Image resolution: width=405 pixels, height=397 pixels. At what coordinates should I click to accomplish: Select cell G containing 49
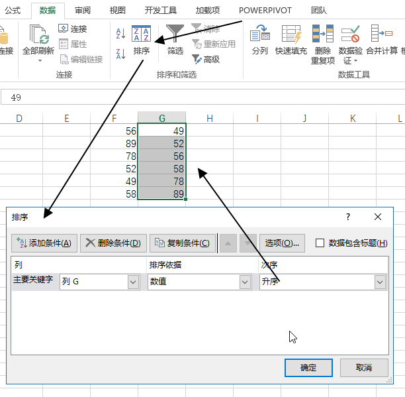(x=162, y=131)
